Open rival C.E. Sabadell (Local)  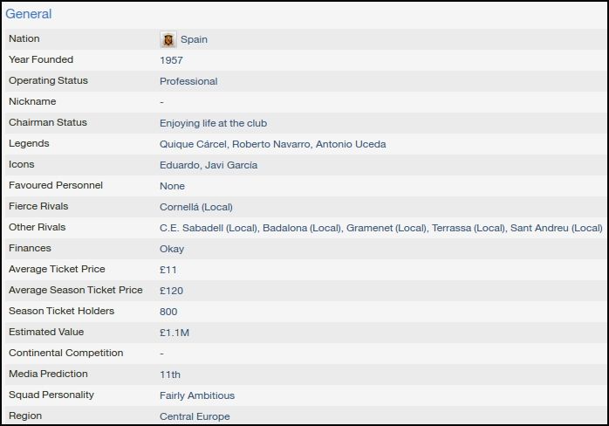click(x=209, y=228)
